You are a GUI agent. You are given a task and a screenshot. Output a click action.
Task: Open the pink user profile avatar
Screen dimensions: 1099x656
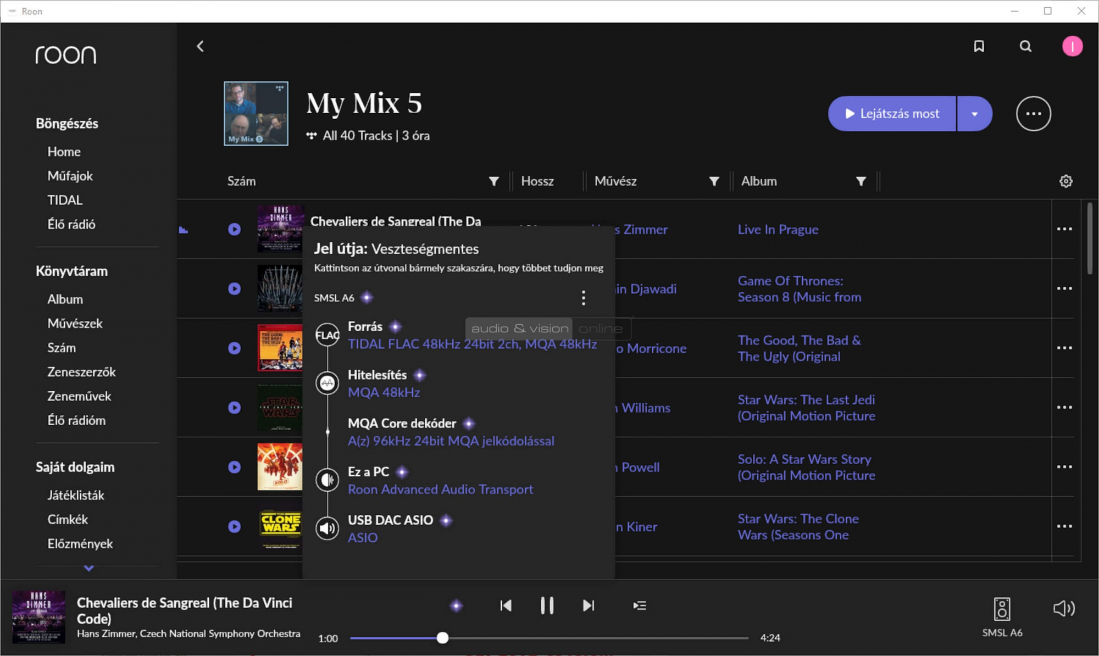1072,46
